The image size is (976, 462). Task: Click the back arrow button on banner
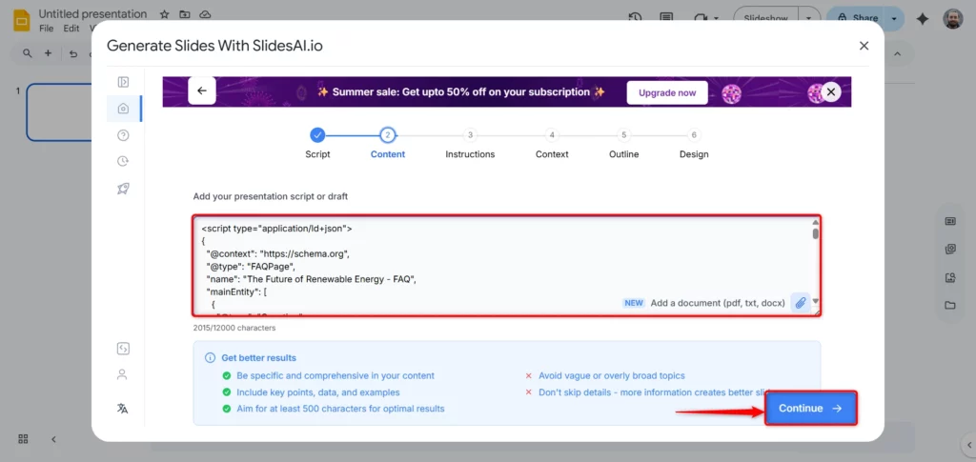202,91
